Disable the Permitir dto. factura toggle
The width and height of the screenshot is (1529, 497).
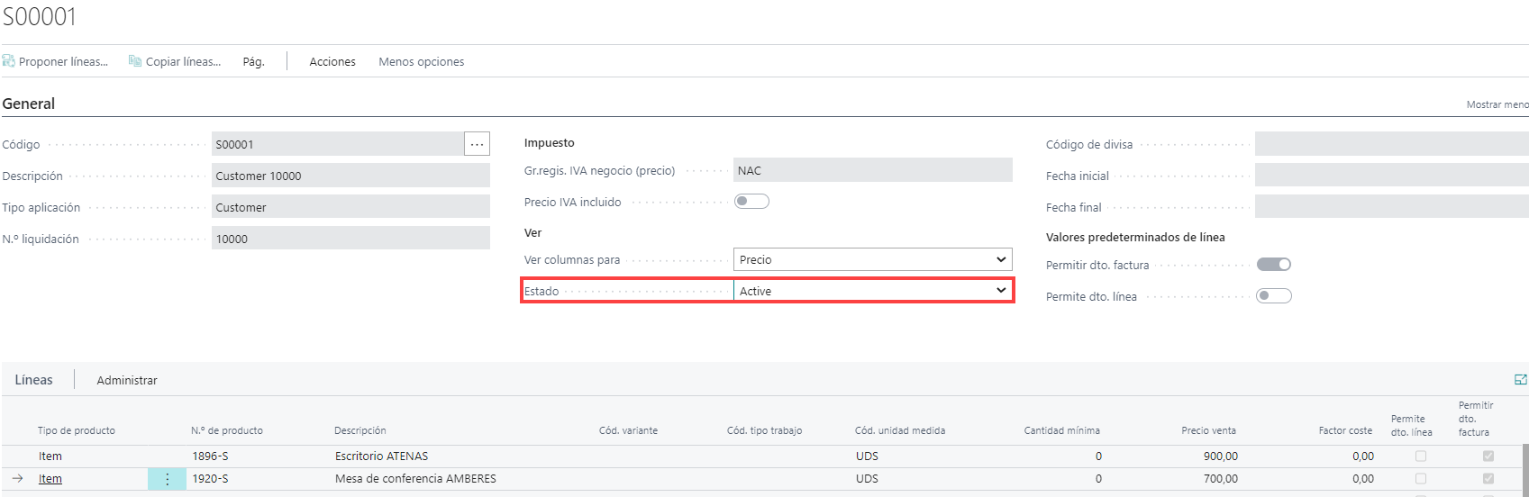[x=1273, y=265]
